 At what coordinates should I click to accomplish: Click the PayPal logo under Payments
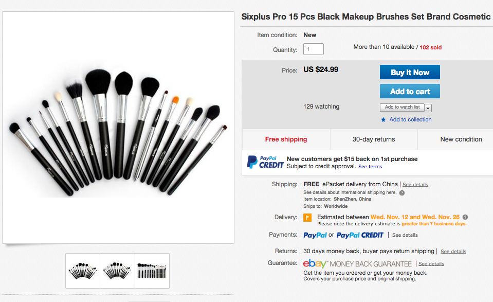point(315,235)
